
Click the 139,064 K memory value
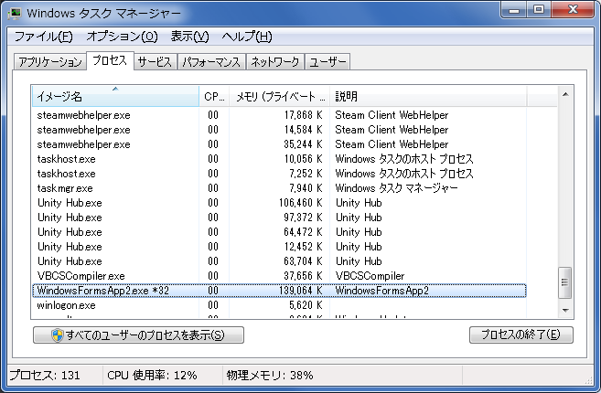click(300, 291)
